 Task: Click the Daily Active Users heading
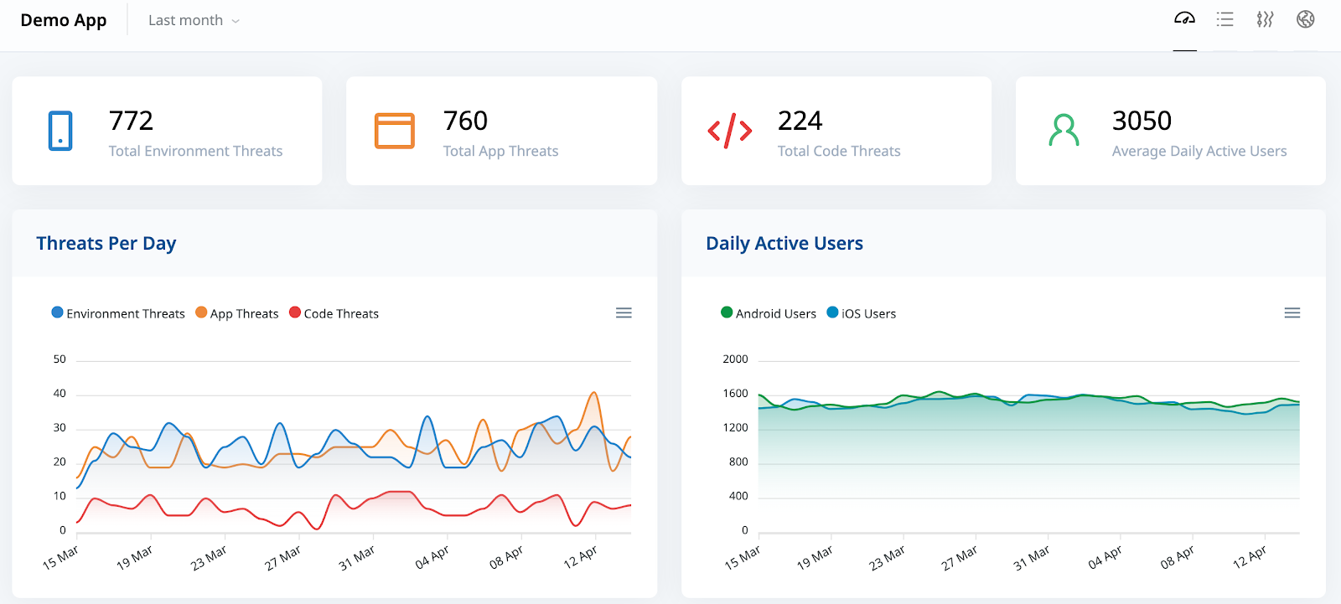pos(784,243)
